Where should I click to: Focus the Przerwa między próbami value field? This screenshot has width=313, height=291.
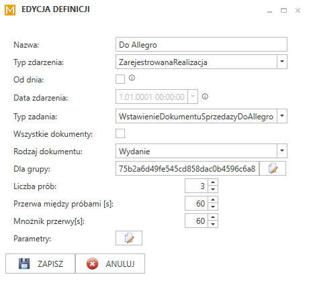196,203
